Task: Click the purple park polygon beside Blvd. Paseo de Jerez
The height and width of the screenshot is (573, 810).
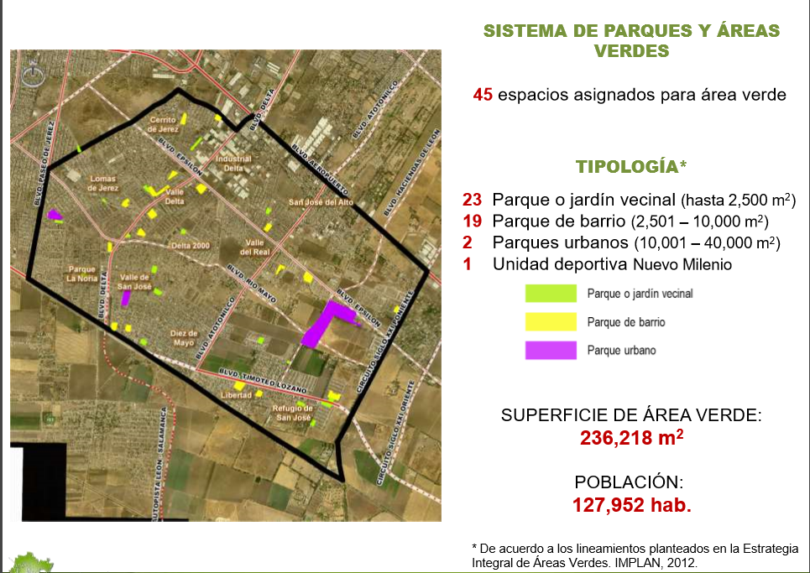Action: [x=54, y=214]
